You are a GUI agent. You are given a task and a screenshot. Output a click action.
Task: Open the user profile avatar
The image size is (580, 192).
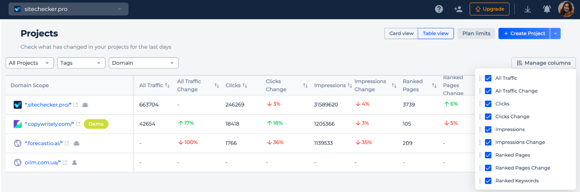(x=566, y=9)
